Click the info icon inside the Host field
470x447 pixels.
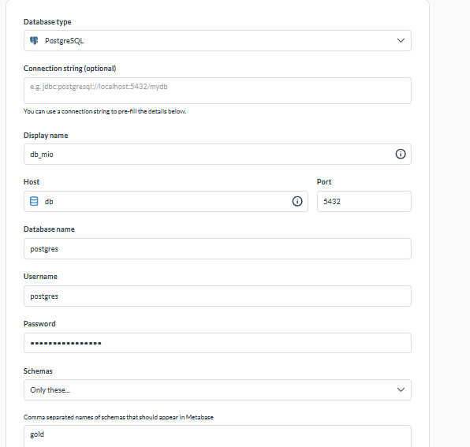(297, 201)
